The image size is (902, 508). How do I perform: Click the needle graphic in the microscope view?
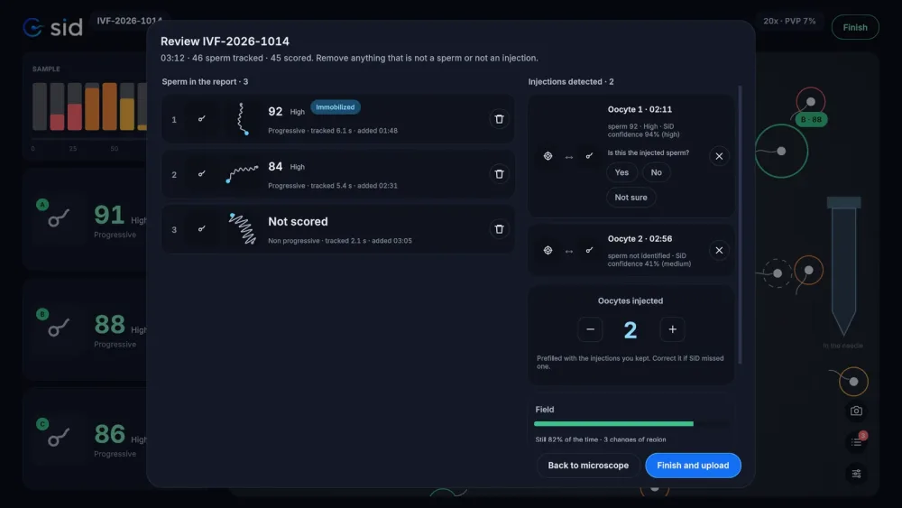(x=844, y=266)
